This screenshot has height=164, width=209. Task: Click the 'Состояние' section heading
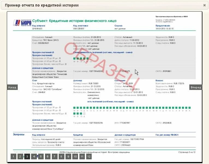120,81
